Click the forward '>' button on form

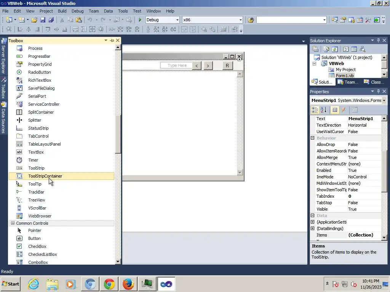(x=208, y=66)
